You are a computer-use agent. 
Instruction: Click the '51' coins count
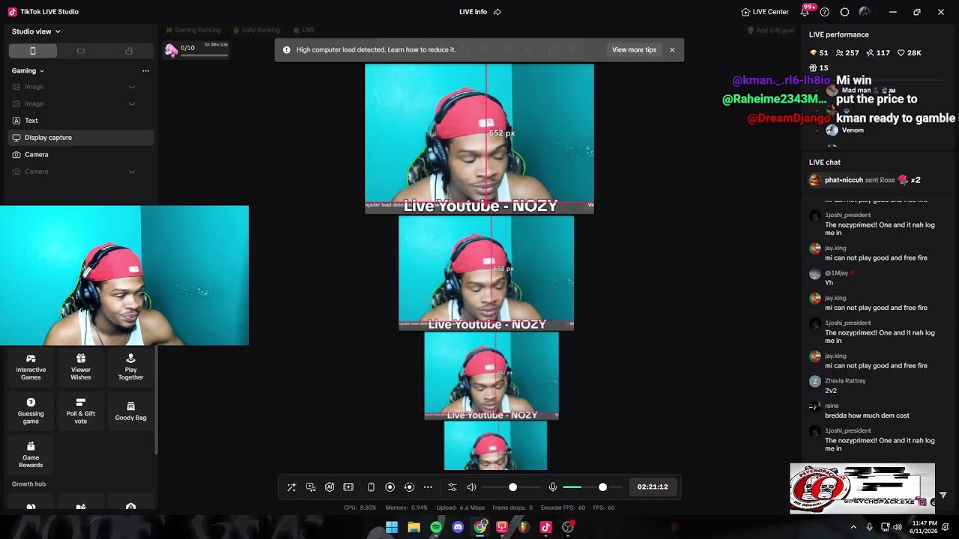(819, 53)
